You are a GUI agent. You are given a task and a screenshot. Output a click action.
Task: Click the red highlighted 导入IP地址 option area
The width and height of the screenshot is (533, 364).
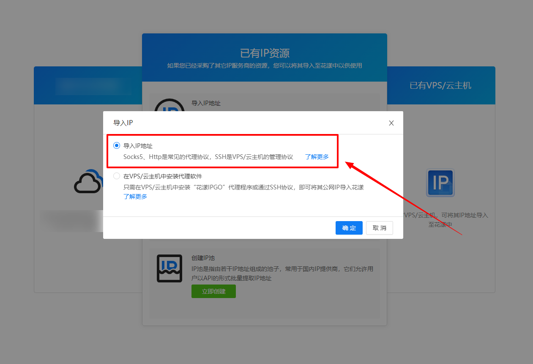[x=223, y=151]
